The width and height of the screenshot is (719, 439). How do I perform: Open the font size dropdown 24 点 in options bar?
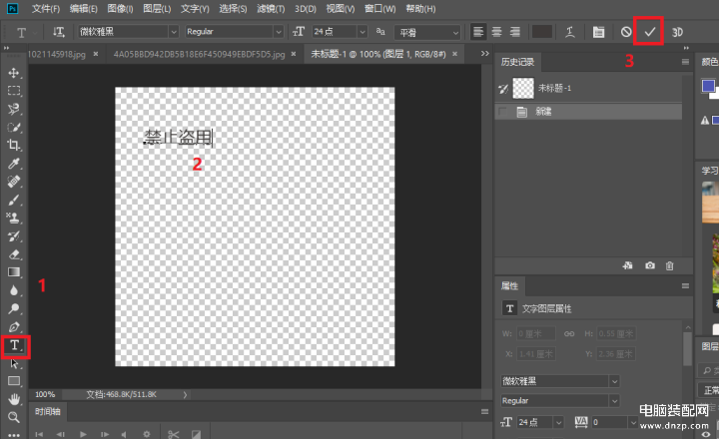tap(362, 32)
